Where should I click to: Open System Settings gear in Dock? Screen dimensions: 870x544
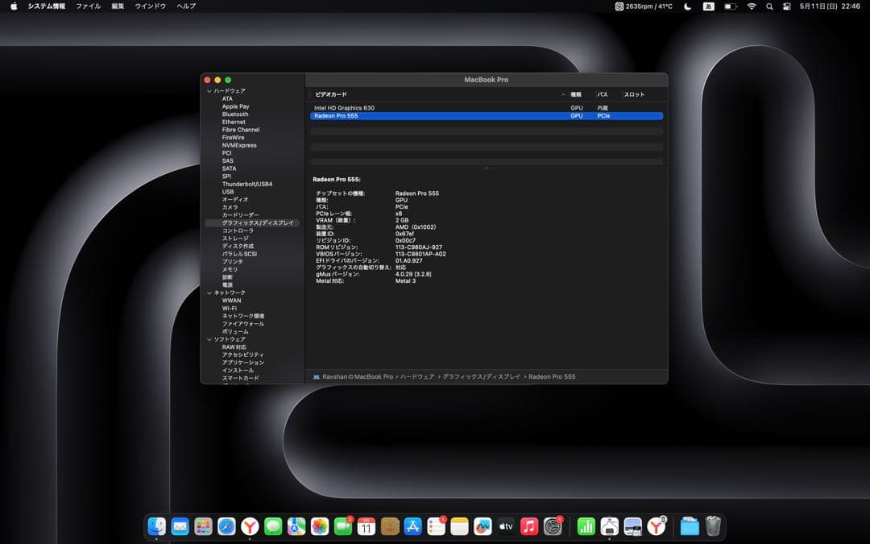(x=553, y=525)
